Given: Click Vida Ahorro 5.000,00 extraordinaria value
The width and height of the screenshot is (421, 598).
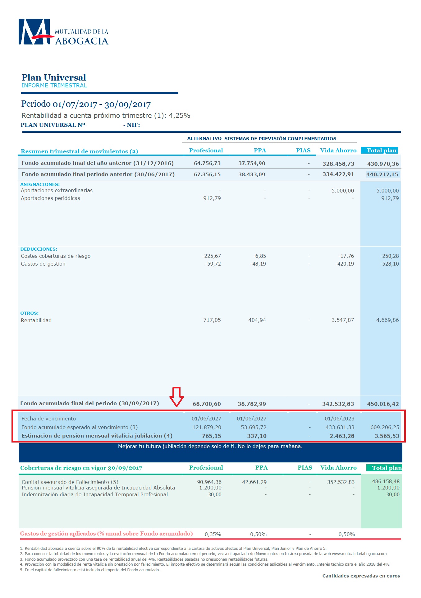Looking at the screenshot, I should click(x=343, y=191).
